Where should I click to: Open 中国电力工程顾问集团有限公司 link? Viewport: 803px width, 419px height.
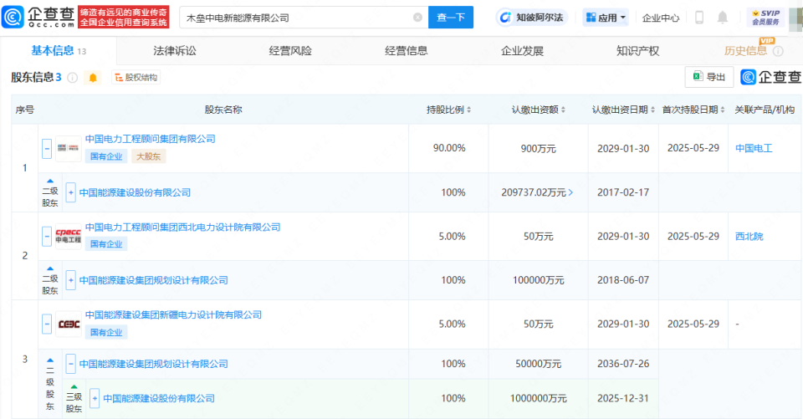pyautogui.click(x=150, y=139)
